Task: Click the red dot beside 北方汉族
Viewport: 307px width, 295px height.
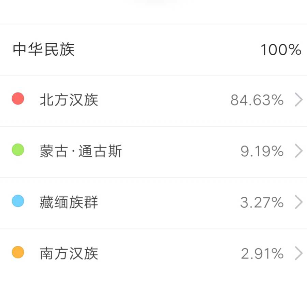Action: [18, 99]
